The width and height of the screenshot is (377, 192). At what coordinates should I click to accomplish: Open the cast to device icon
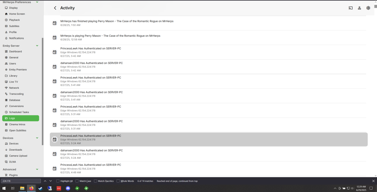click(351, 8)
